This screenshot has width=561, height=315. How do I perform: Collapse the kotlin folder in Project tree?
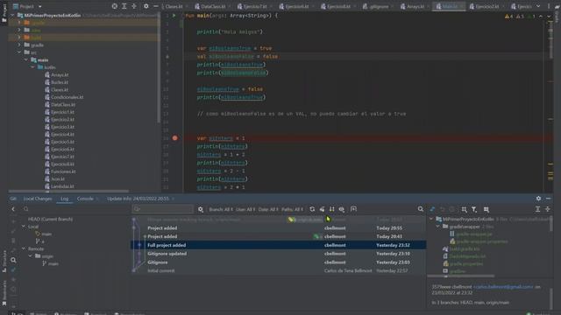pyautogui.click(x=32, y=67)
